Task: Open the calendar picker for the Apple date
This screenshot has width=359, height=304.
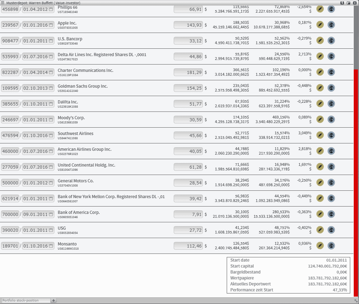Action: tap(51, 25)
